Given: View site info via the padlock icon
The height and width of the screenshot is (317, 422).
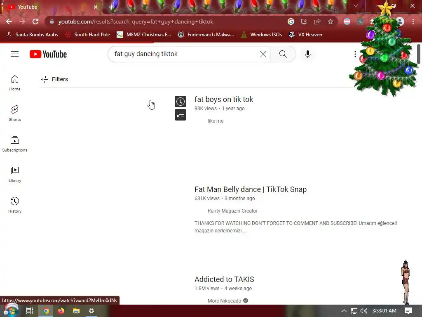Looking at the screenshot, I should pos(52,21).
